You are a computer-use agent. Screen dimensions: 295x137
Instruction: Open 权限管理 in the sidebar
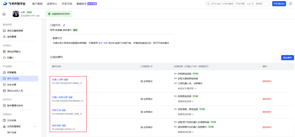pos(11,73)
